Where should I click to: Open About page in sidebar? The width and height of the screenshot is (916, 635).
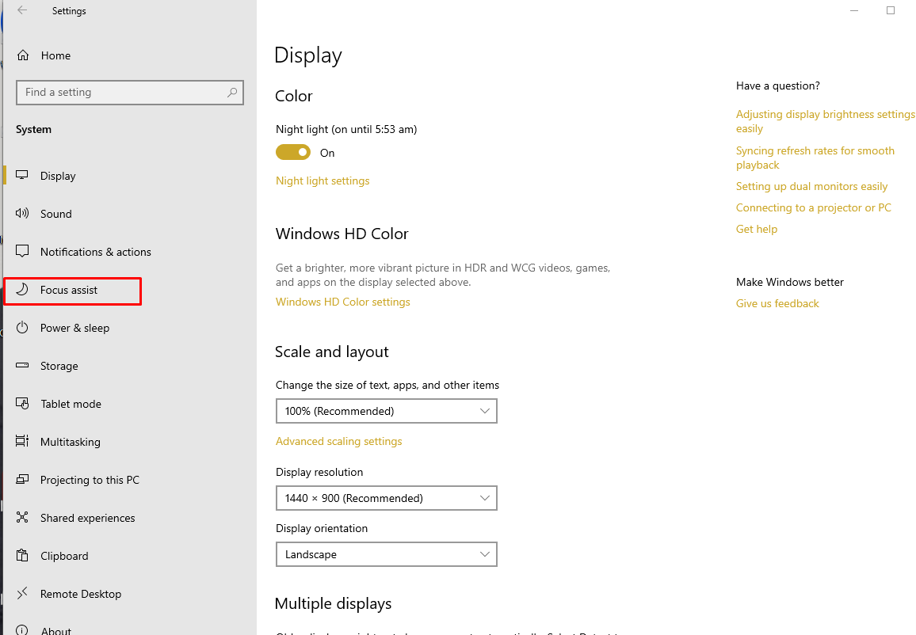pyautogui.click(x=56, y=630)
